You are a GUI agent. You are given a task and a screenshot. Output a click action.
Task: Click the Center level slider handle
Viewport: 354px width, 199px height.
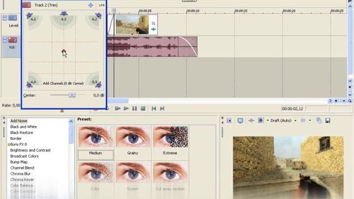pos(72,95)
